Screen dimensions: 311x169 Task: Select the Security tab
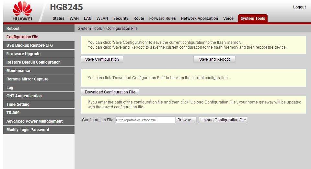coord(121,18)
